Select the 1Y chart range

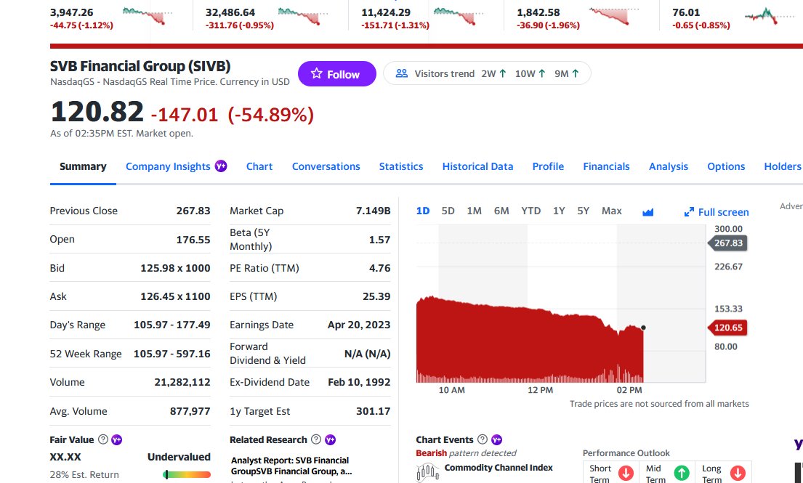559,211
